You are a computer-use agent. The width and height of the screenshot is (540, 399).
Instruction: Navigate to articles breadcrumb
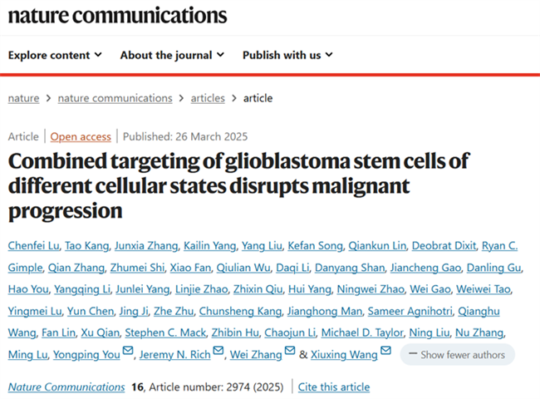click(208, 98)
